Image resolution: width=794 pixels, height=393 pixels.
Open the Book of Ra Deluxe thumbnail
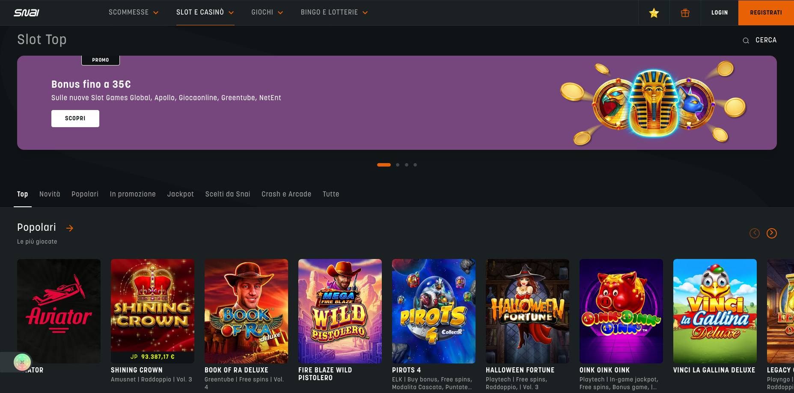246,311
